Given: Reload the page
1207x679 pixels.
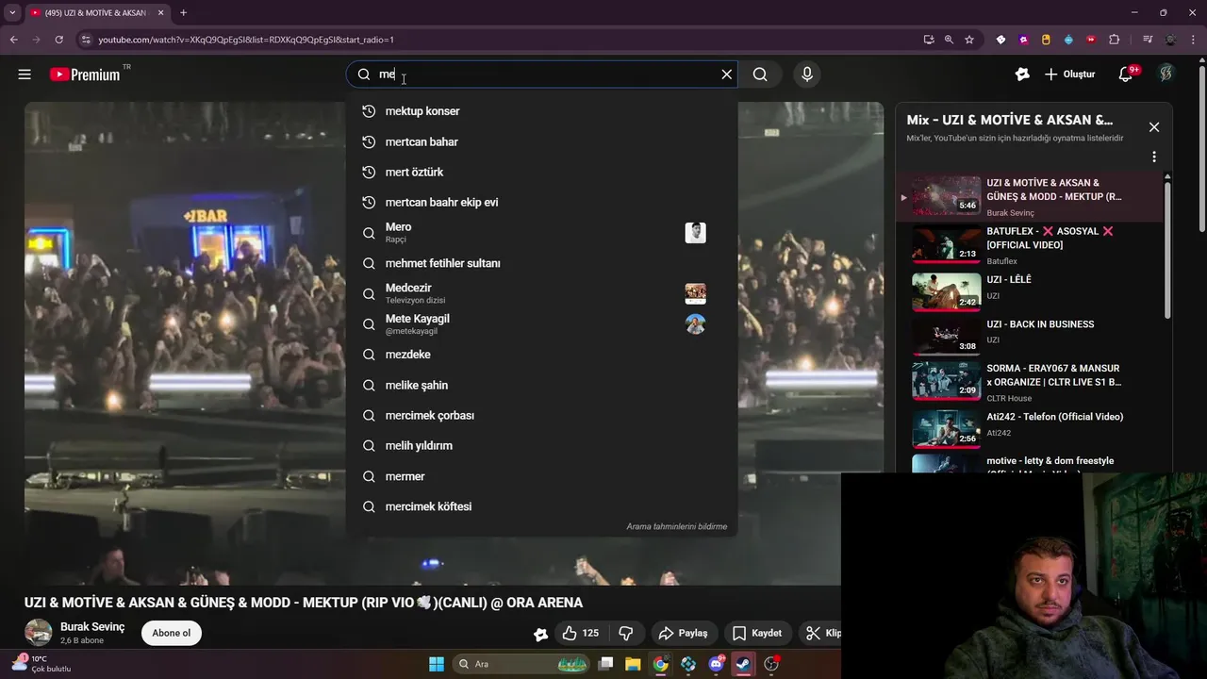Looking at the screenshot, I should point(58,40).
